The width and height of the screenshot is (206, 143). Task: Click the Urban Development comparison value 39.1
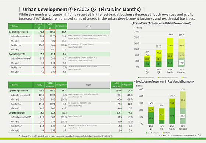64,36
